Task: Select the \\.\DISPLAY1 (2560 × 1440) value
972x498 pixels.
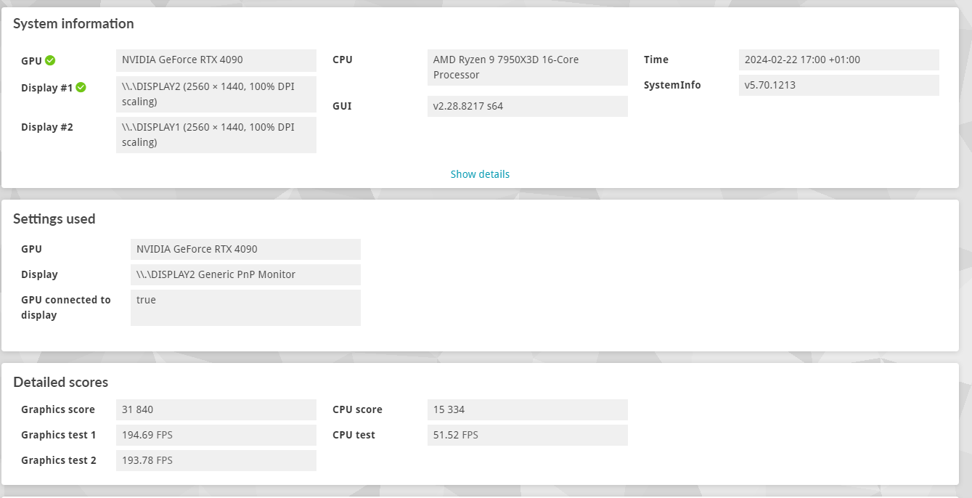Action: click(x=216, y=135)
